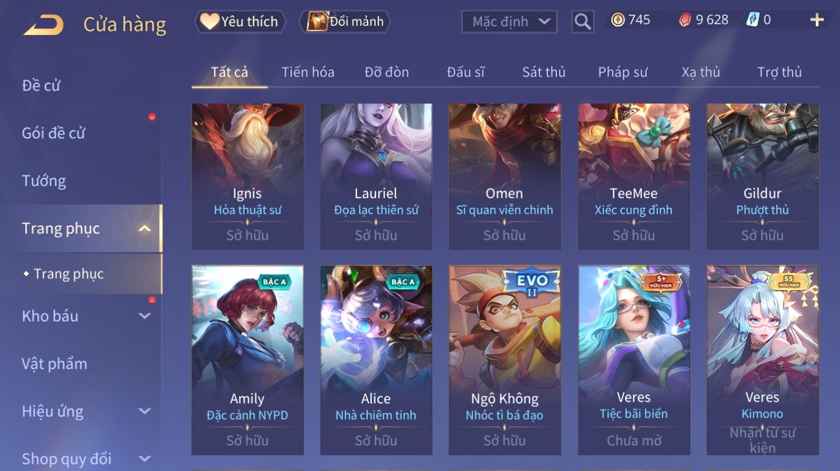Click the red ruby gem icon
The width and height of the screenshot is (840, 471).
685,20
